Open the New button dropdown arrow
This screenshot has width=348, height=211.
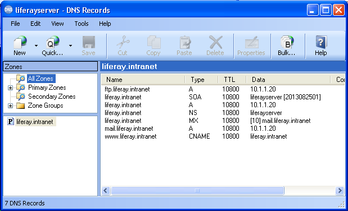coord(36,46)
